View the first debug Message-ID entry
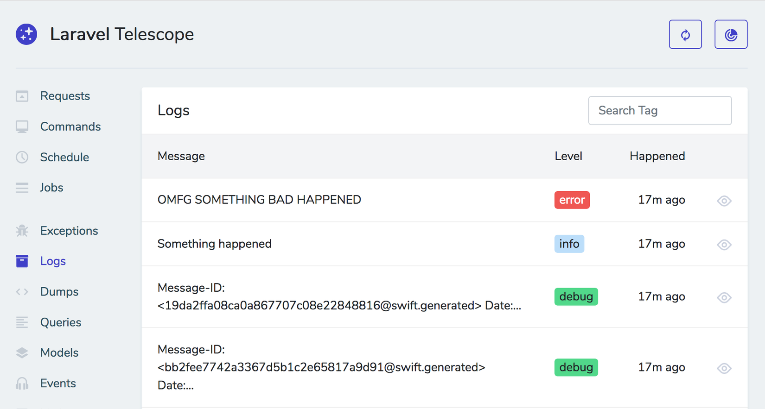 (x=724, y=297)
